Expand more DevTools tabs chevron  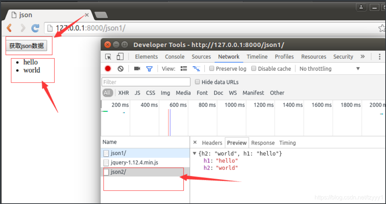pyautogui.click(x=362, y=57)
